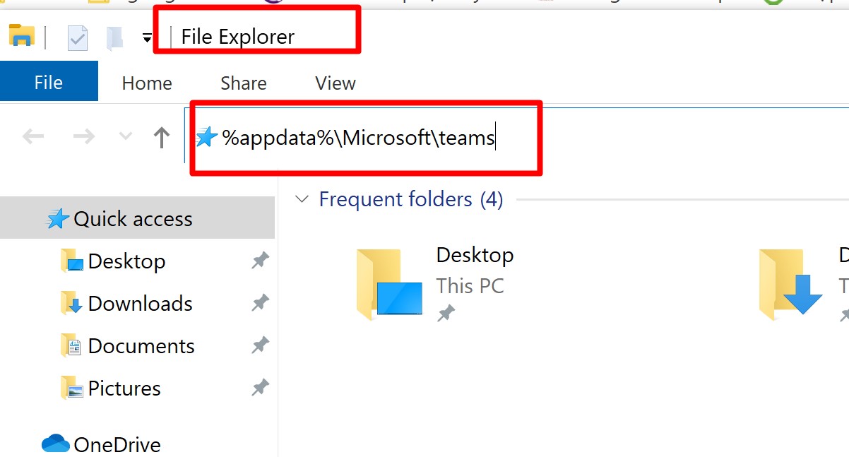Select Quick access in navigation pane
849x457 pixels.
pos(133,219)
